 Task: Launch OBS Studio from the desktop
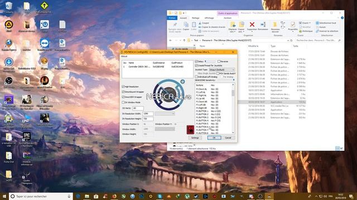[x=9, y=82]
